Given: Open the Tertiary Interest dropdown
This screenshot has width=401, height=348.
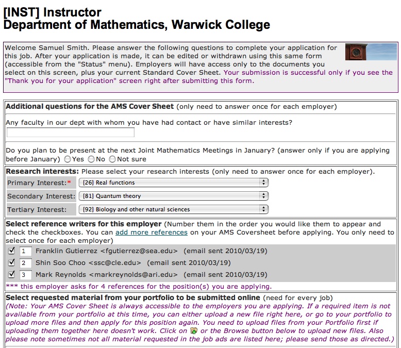Looking at the screenshot, I should click(x=173, y=209).
